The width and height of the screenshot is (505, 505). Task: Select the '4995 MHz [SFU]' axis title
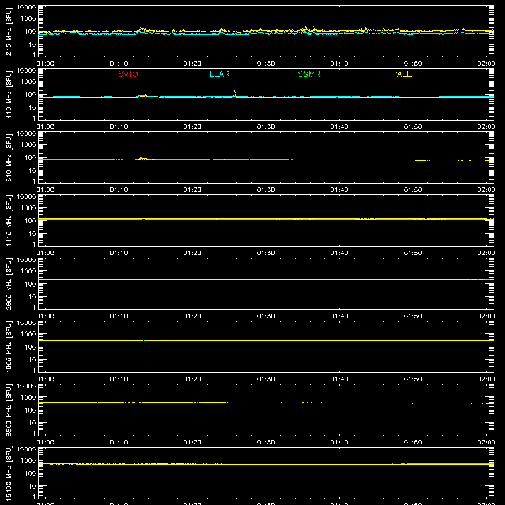(9, 347)
